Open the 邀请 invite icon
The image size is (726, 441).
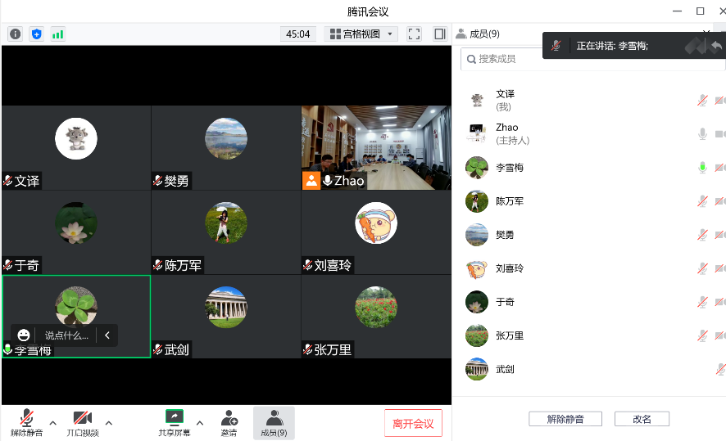tap(229, 418)
